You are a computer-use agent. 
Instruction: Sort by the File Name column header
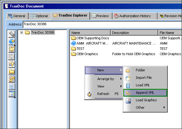click(x=170, y=33)
